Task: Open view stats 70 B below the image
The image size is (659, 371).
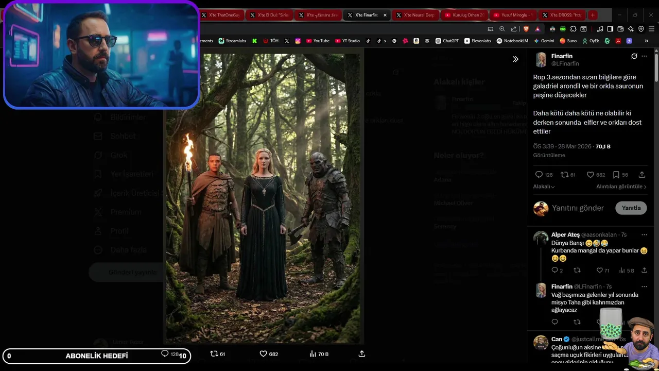Action: pos(319,354)
